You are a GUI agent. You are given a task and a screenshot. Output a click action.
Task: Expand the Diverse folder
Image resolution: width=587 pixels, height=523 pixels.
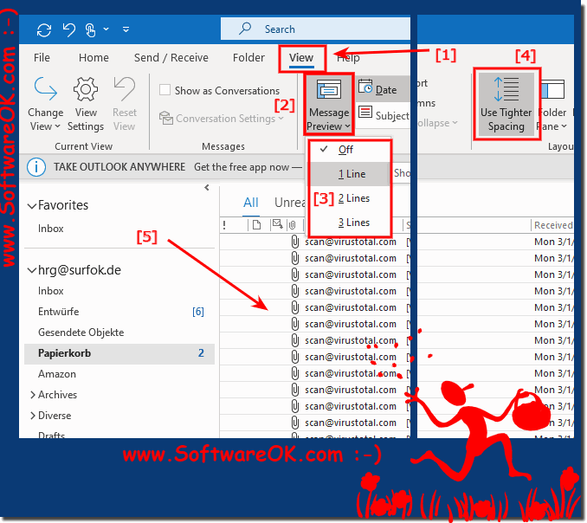pos(33,416)
